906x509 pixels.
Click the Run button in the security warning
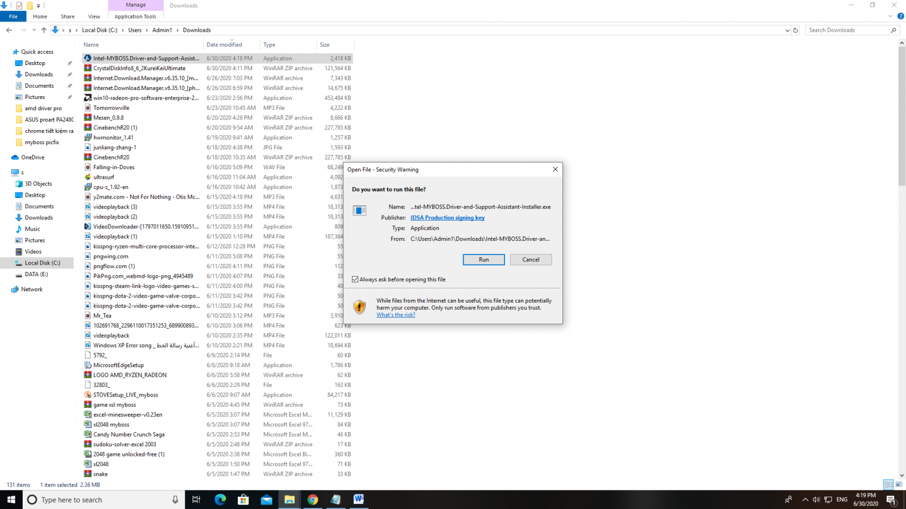[484, 260]
